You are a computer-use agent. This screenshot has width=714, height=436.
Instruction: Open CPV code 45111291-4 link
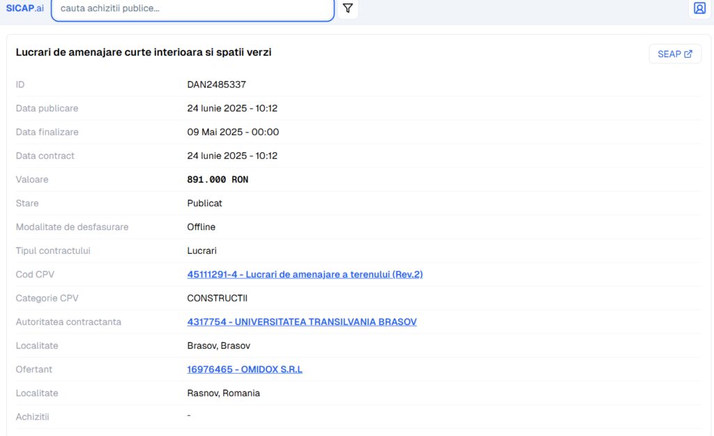[305, 274]
